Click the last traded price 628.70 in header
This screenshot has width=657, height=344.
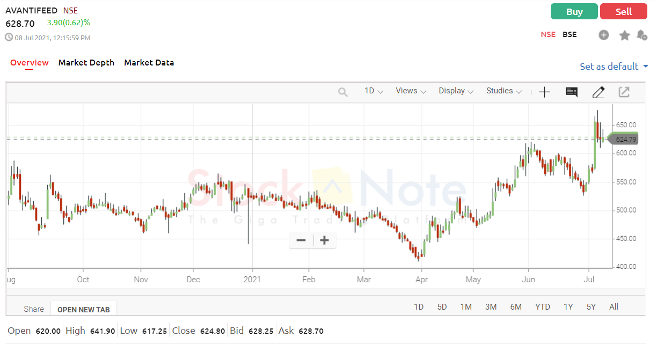(x=20, y=24)
